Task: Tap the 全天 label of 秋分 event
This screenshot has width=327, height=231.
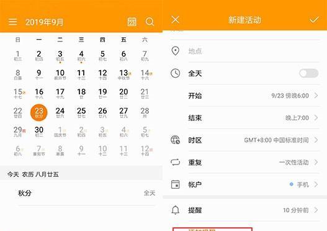Action: 150,193
